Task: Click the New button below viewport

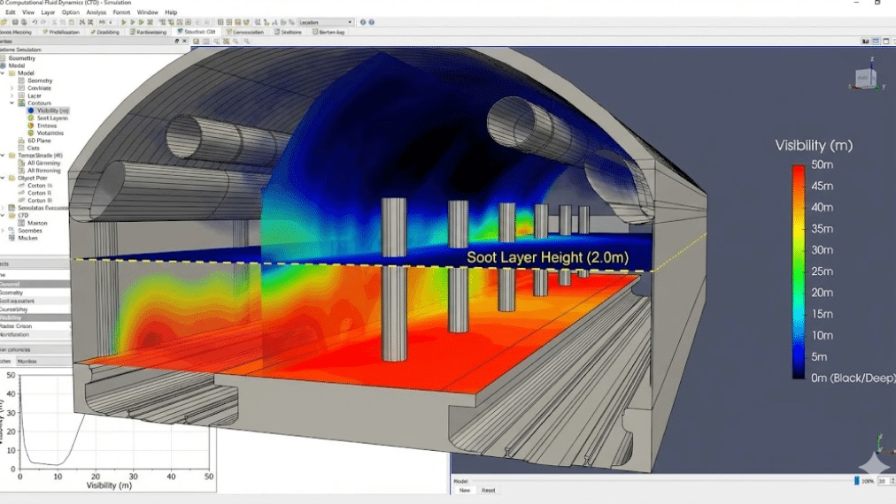Action: (465, 491)
